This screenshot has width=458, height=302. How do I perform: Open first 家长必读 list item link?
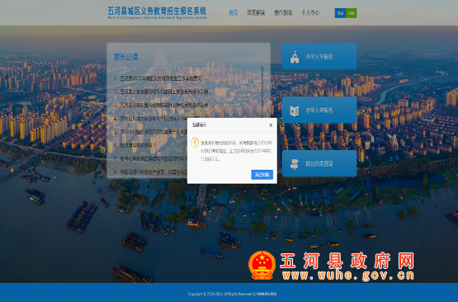point(161,78)
